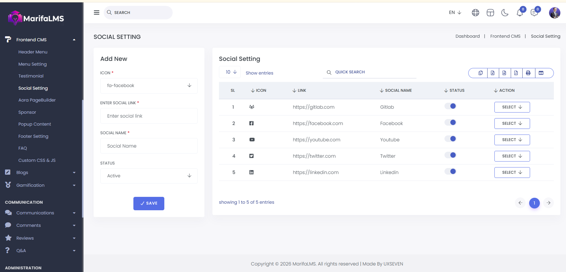Click the Excel export icon
The image size is (566, 272).
point(493,73)
